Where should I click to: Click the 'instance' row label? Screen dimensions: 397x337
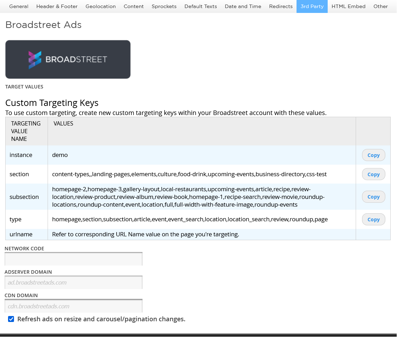(21, 155)
